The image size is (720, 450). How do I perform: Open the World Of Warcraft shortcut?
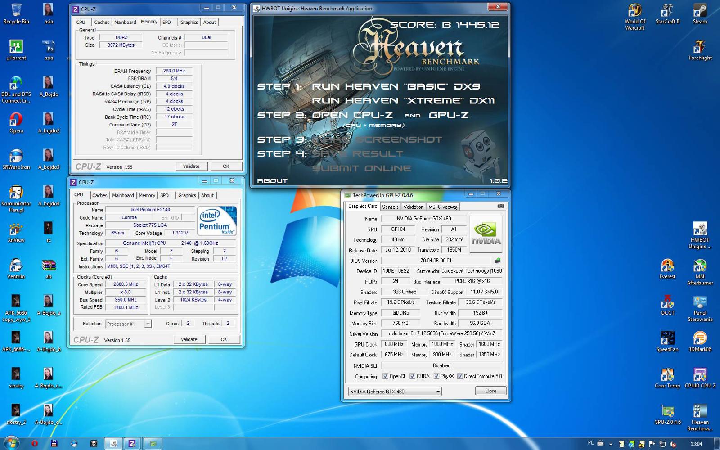[635, 16]
